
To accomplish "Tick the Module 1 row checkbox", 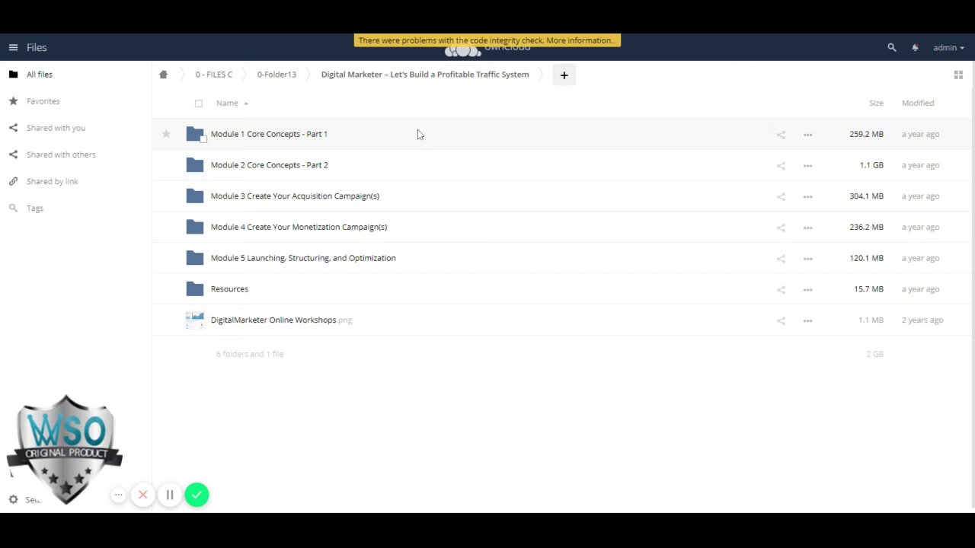I will [x=203, y=139].
